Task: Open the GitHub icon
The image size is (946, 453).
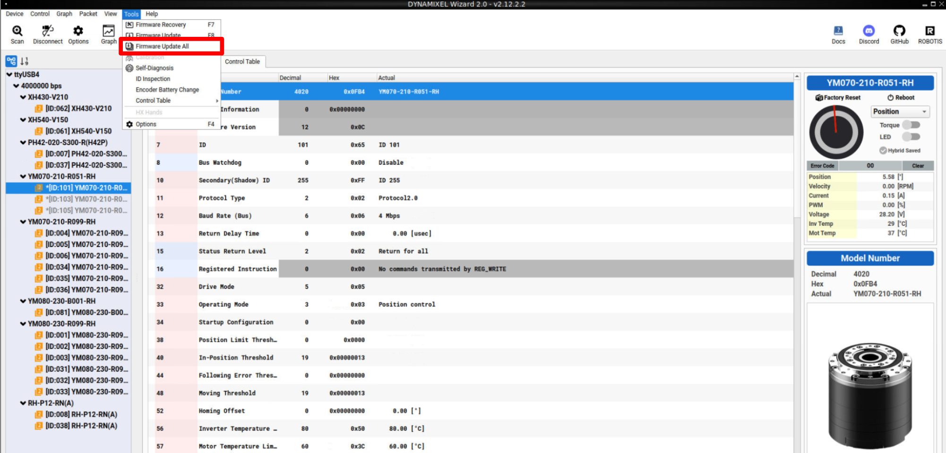Action: (899, 31)
